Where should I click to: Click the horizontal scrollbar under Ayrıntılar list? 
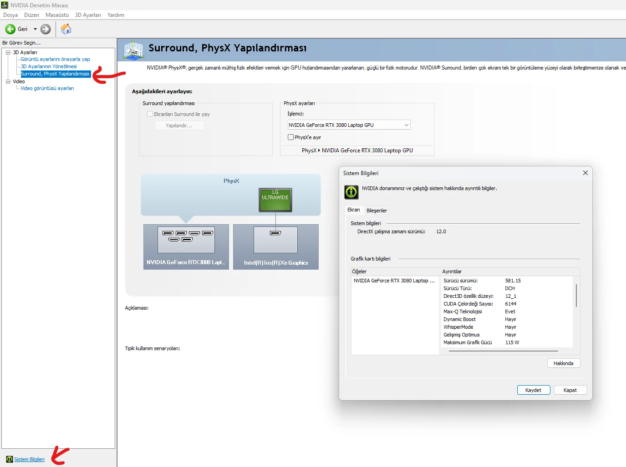[x=504, y=351]
